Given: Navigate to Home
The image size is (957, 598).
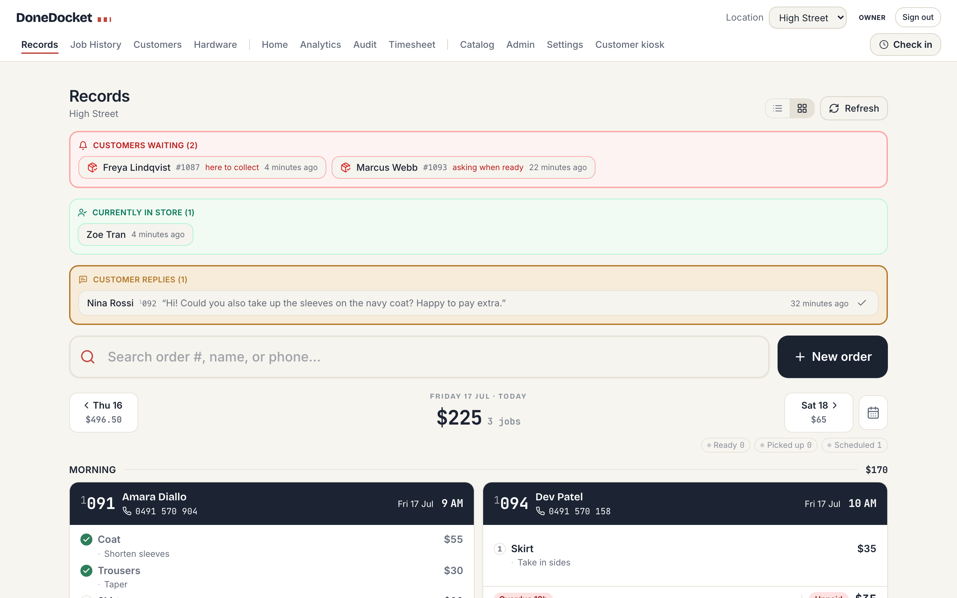Looking at the screenshot, I should click(x=275, y=45).
